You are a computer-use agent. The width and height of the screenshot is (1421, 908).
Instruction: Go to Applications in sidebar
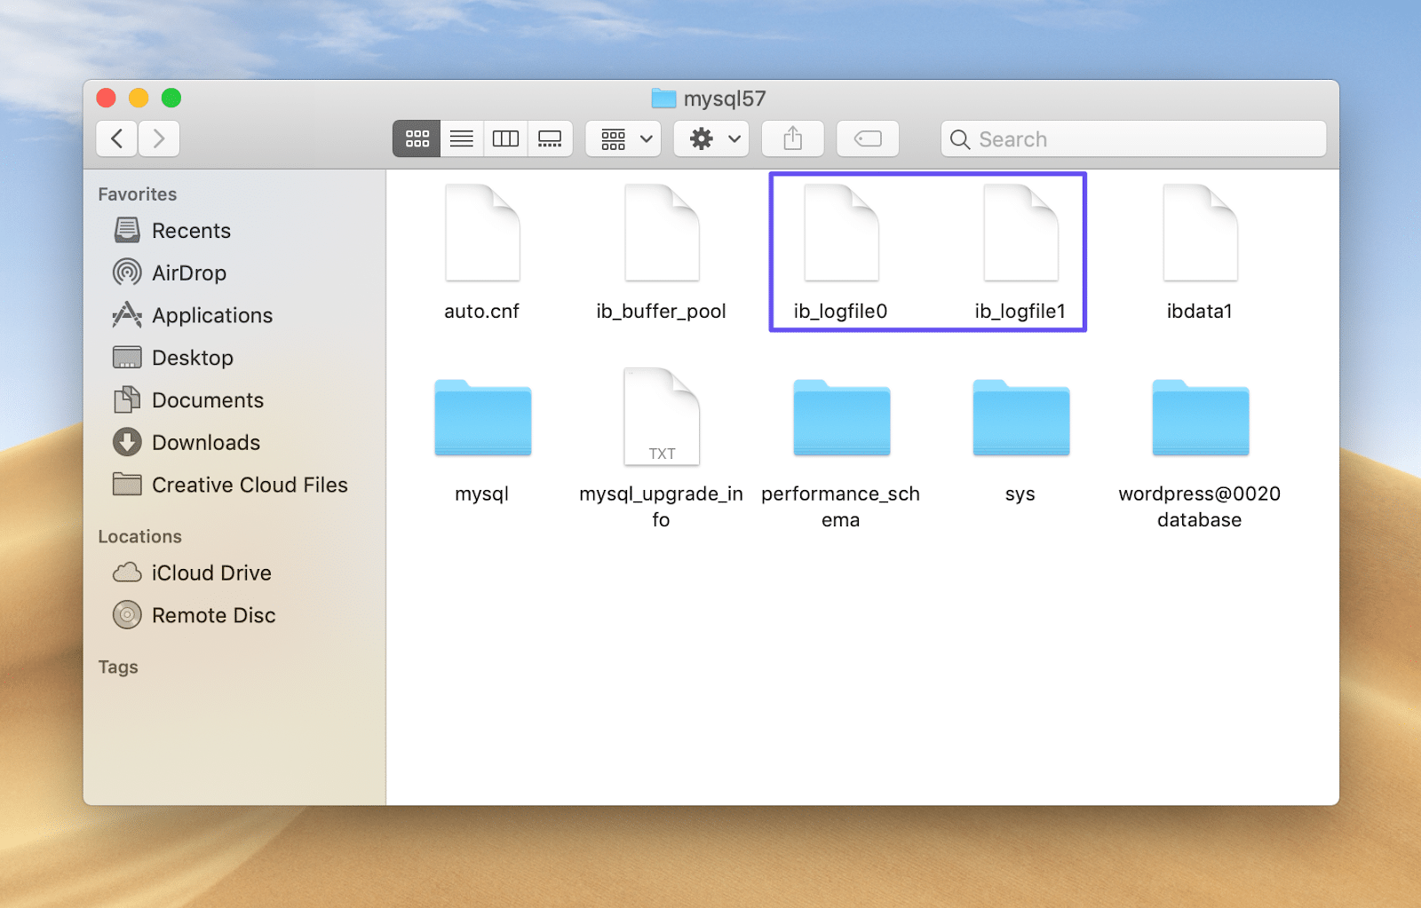pyautogui.click(x=211, y=315)
